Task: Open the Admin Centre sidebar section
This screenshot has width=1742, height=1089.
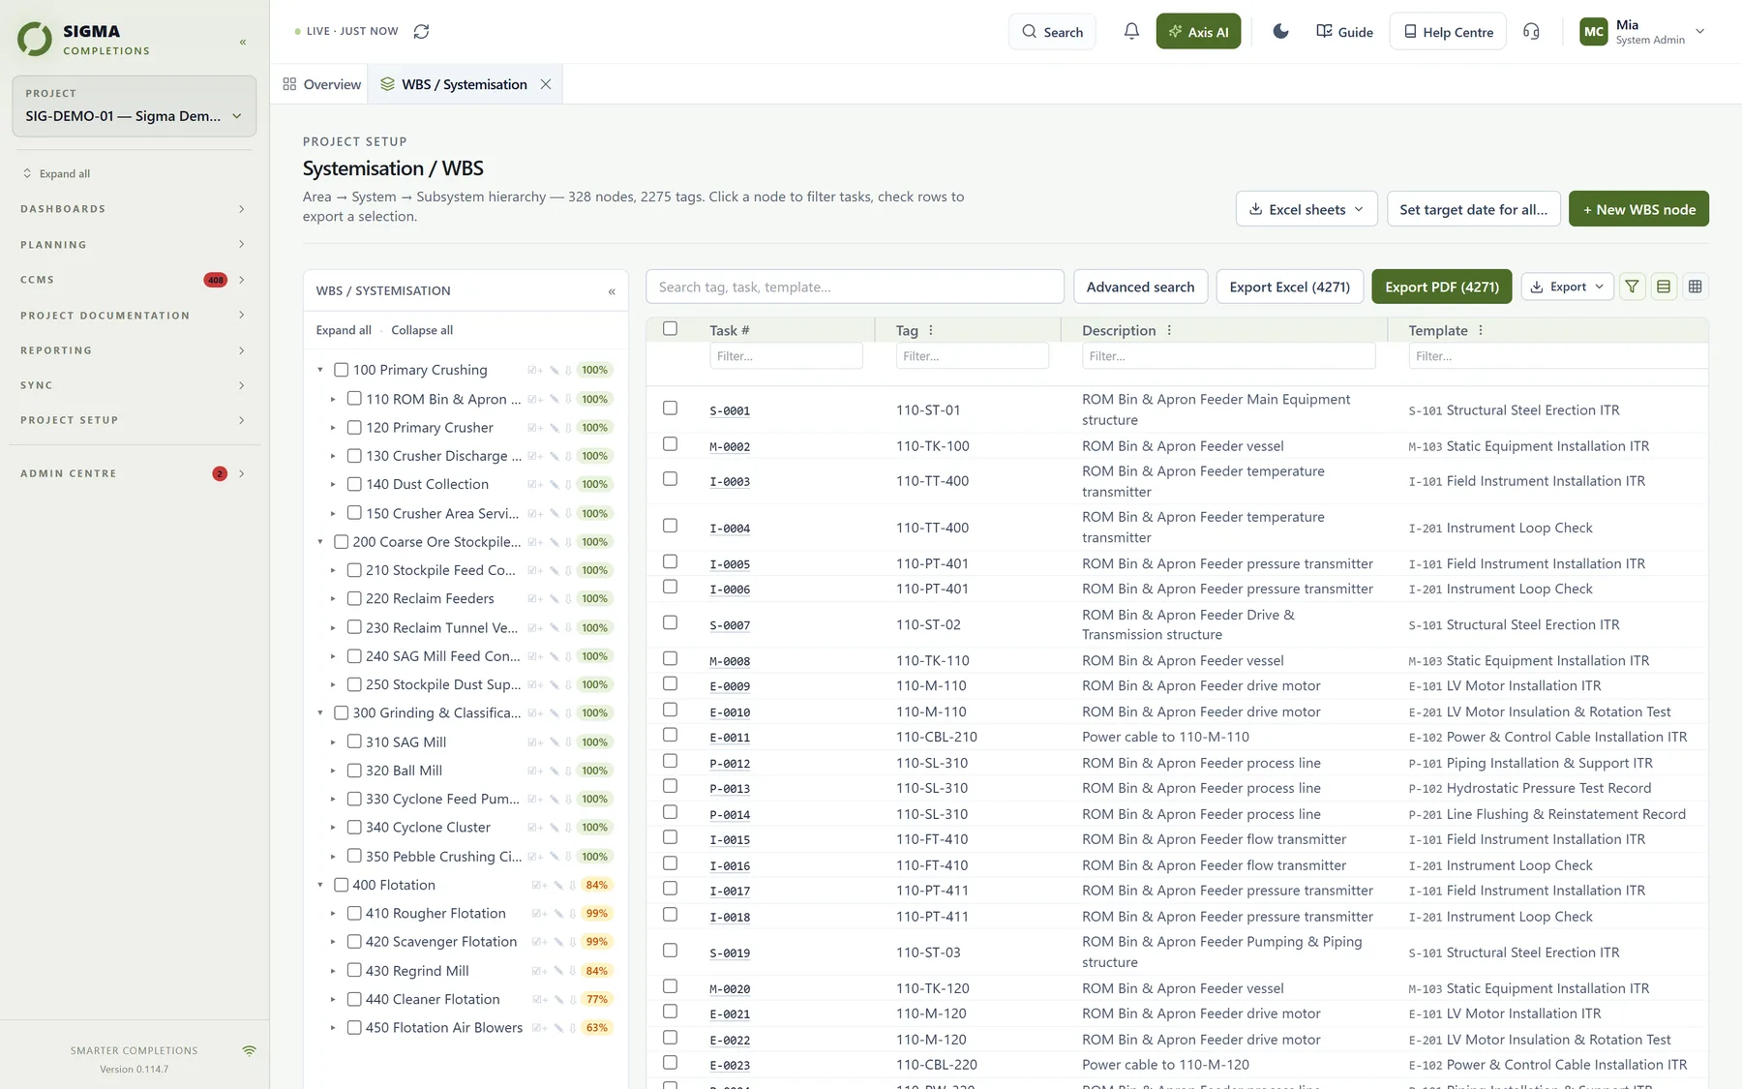Action: pos(135,473)
